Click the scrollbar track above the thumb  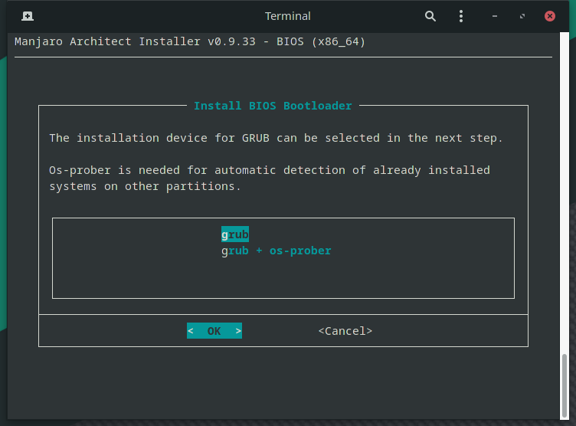564,192
